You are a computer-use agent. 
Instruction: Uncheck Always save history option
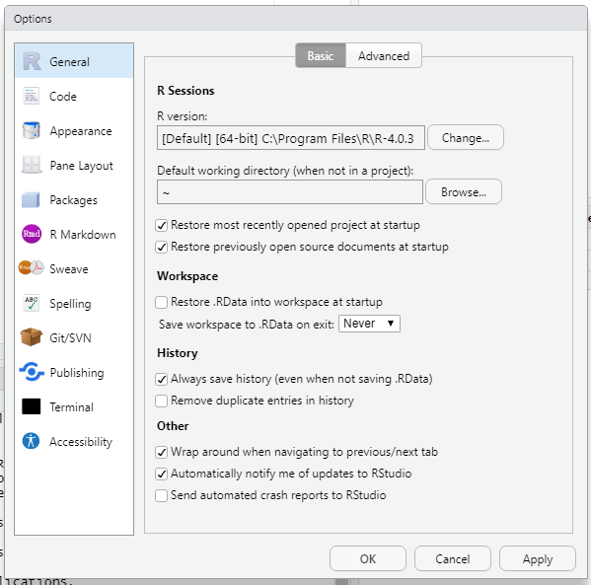tap(162, 379)
